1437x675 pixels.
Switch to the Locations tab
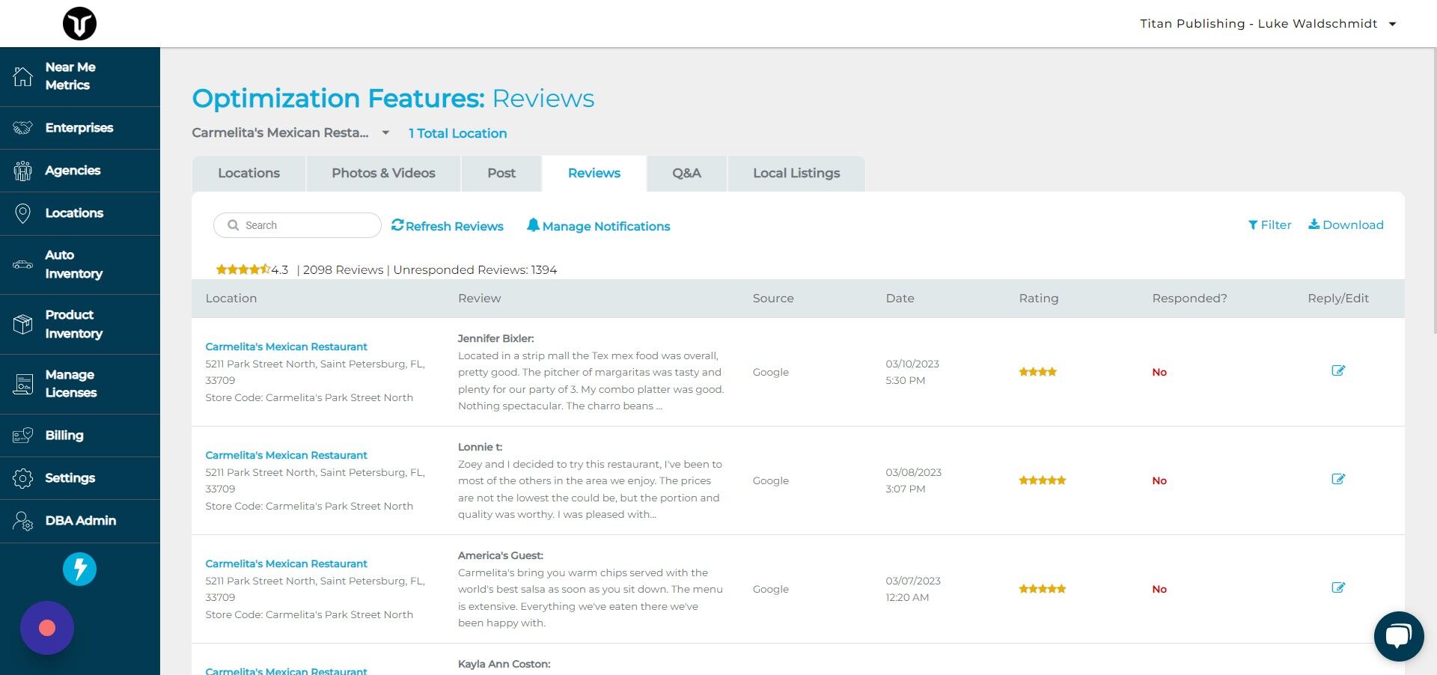(248, 174)
